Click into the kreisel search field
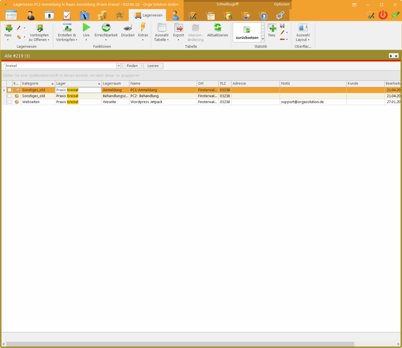Image resolution: width=402 pixels, height=348 pixels. tap(61, 66)
